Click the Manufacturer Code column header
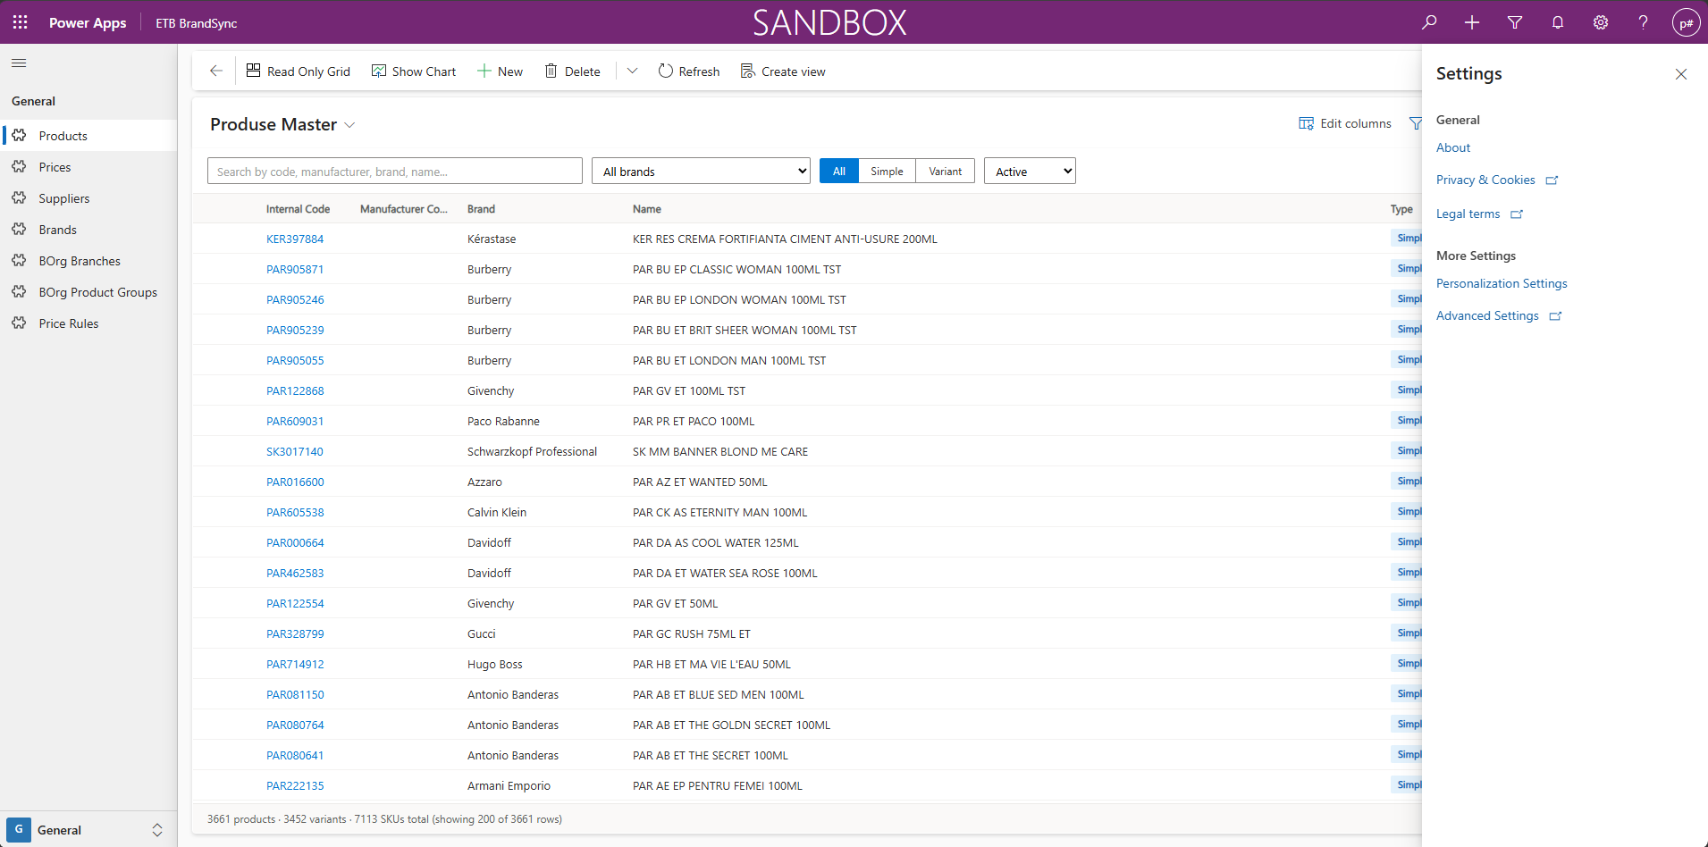The width and height of the screenshot is (1708, 847). pos(404,209)
